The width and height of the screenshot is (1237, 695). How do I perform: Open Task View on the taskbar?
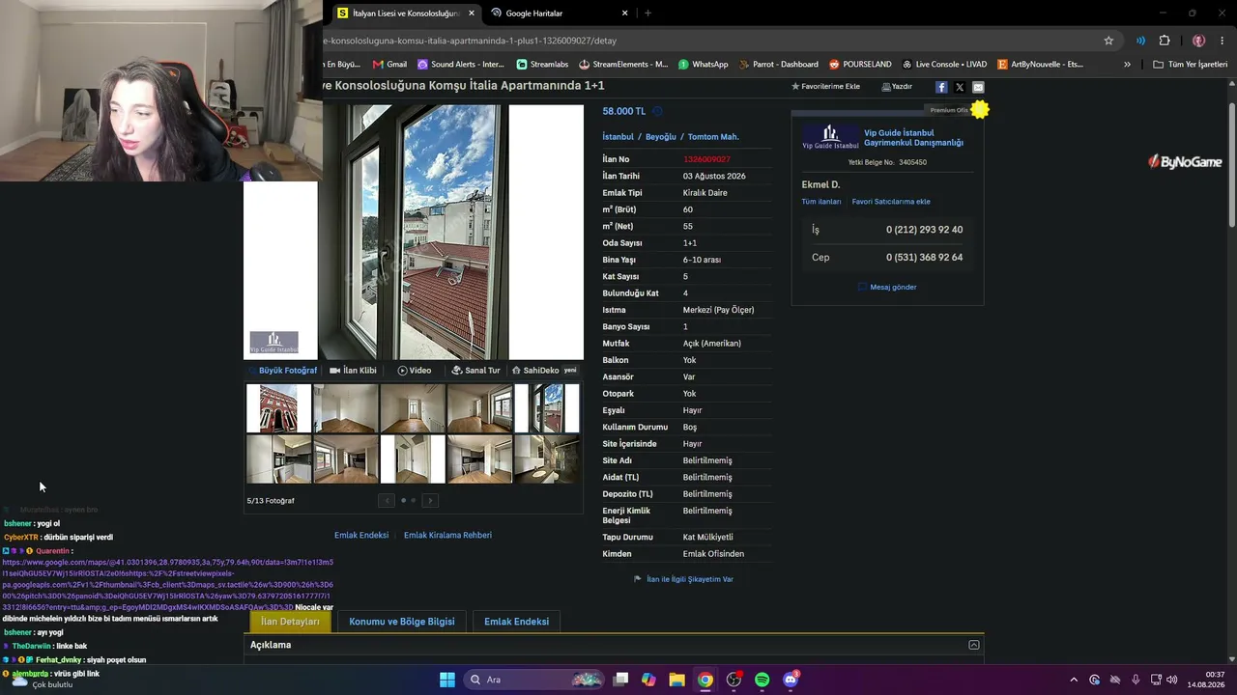[x=621, y=680]
